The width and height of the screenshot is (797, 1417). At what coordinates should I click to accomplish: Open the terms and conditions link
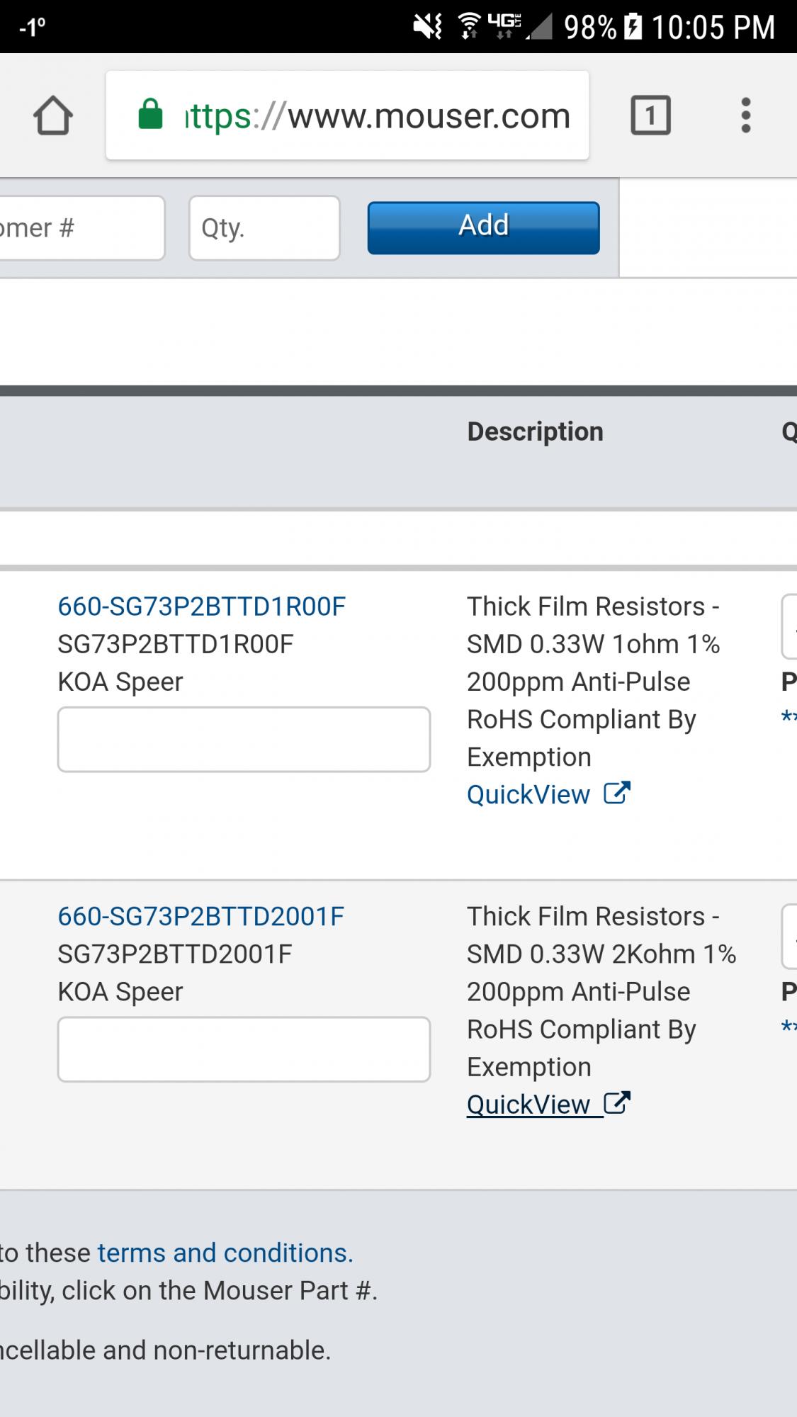click(x=225, y=1253)
